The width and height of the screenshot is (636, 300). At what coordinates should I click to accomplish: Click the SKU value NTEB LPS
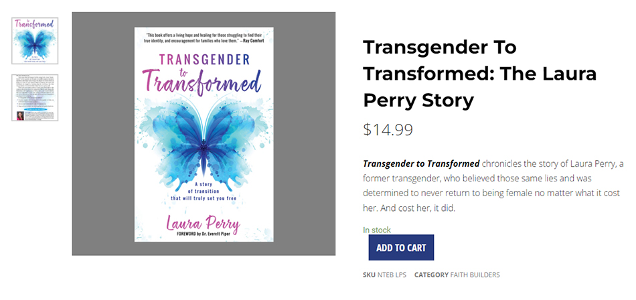392,275
